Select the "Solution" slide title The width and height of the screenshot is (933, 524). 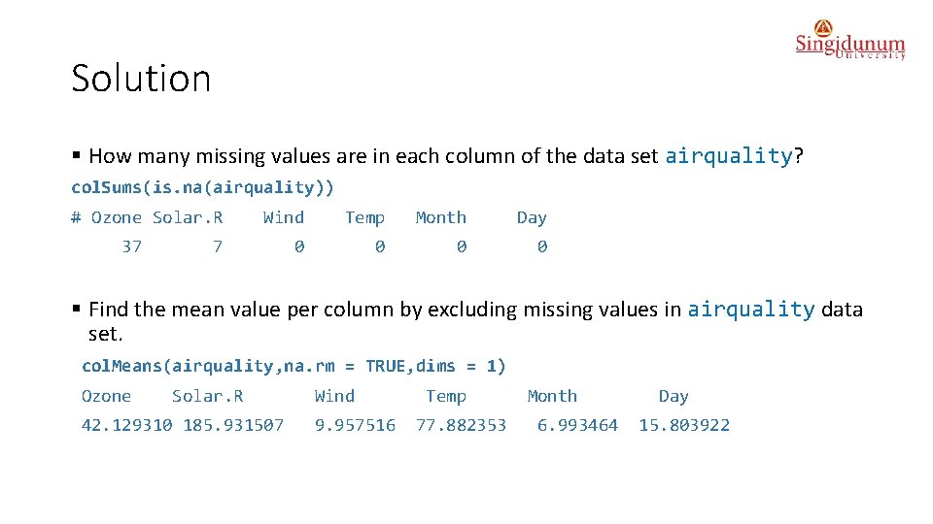[x=141, y=79]
